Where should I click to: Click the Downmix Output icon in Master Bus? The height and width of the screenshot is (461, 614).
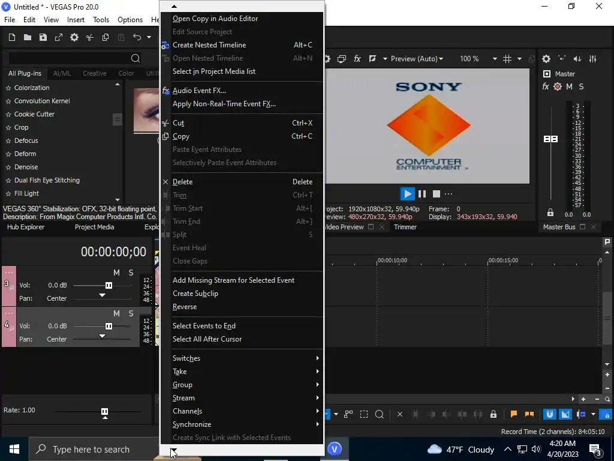point(562,59)
